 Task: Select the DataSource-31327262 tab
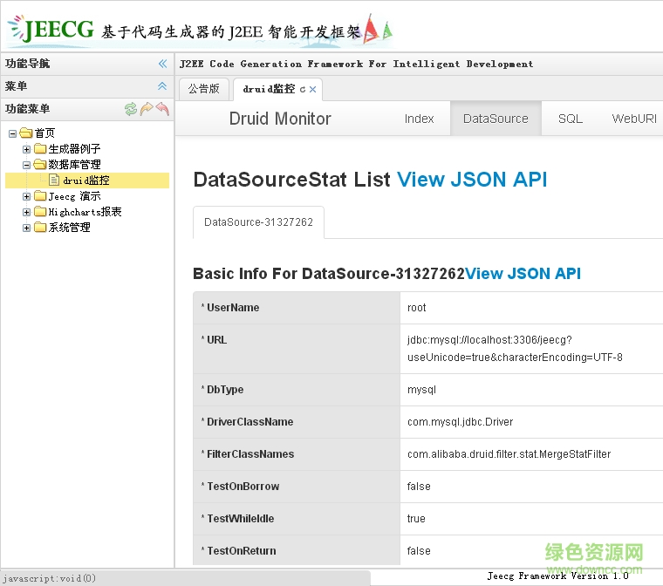tap(258, 222)
